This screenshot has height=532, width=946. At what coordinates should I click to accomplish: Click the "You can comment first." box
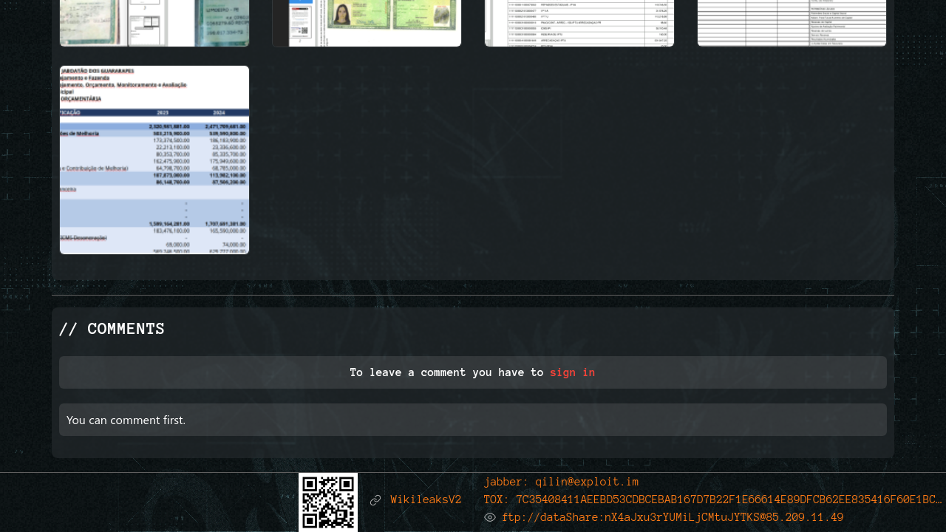473,420
